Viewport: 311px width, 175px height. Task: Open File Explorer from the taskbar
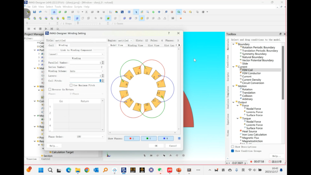[x=78, y=170]
